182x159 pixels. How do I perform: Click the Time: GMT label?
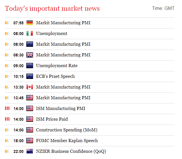[163, 8]
